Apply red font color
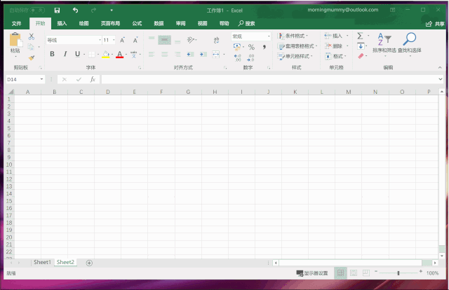This screenshot has height=290, width=449. [x=120, y=54]
